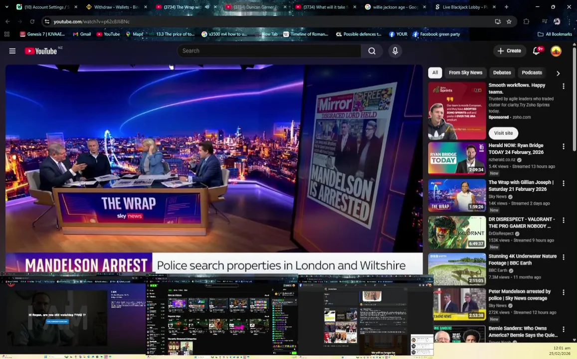This screenshot has height=359, width=577.
Task: Open the apps grid in bookmarks bar
Action: [x=6, y=34]
